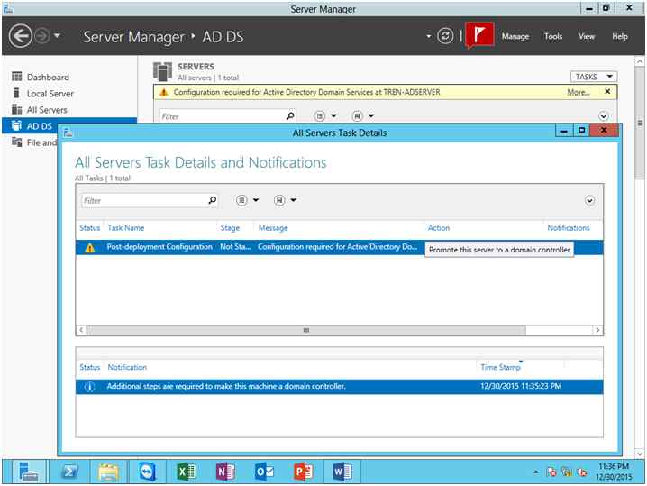Screen dimensions: 647x486
Task: Launch Excel from the taskbar
Action: 187,472
